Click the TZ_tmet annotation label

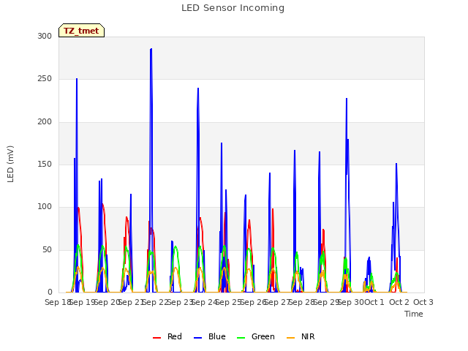click(x=81, y=31)
